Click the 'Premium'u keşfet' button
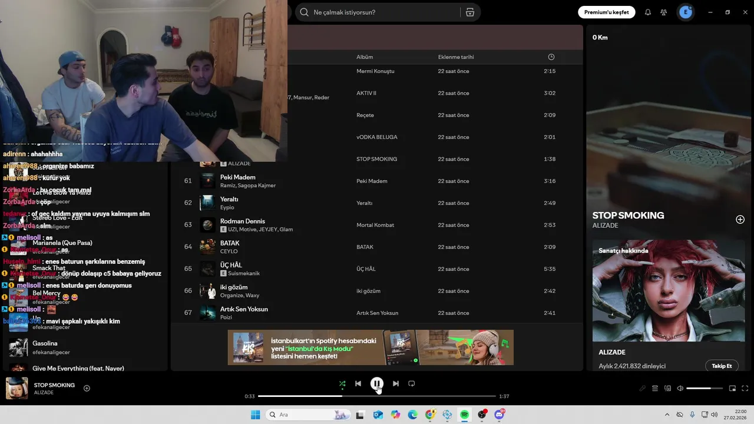This screenshot has width=754, height=424. click(606, 12)
